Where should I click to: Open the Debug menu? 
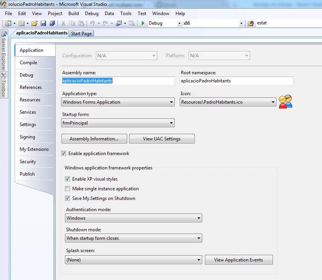click(92, 14)
